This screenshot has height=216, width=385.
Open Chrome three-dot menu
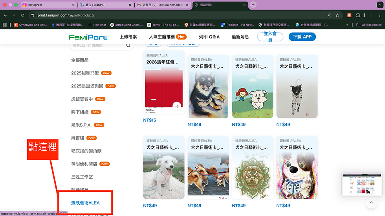(380, 15)
